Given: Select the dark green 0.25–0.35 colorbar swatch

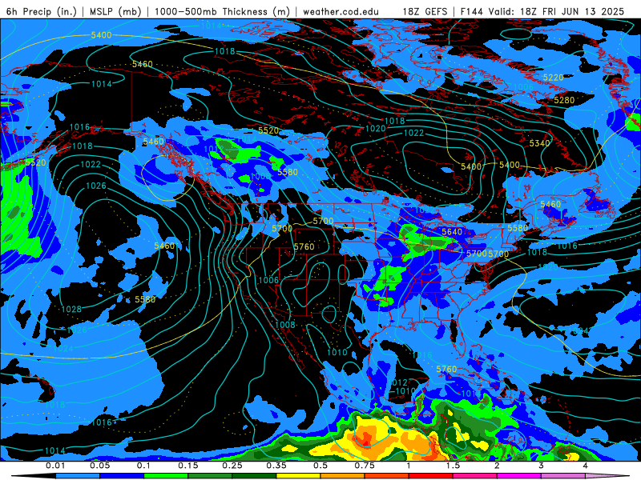Looking at the screenshot, I should click(x=254, y=476).
